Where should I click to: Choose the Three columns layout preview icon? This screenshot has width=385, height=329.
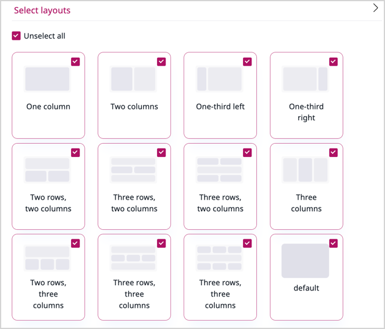click(306, 170)
